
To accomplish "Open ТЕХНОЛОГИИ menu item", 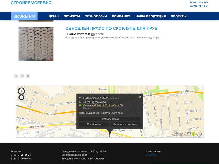I will (96, 16).
